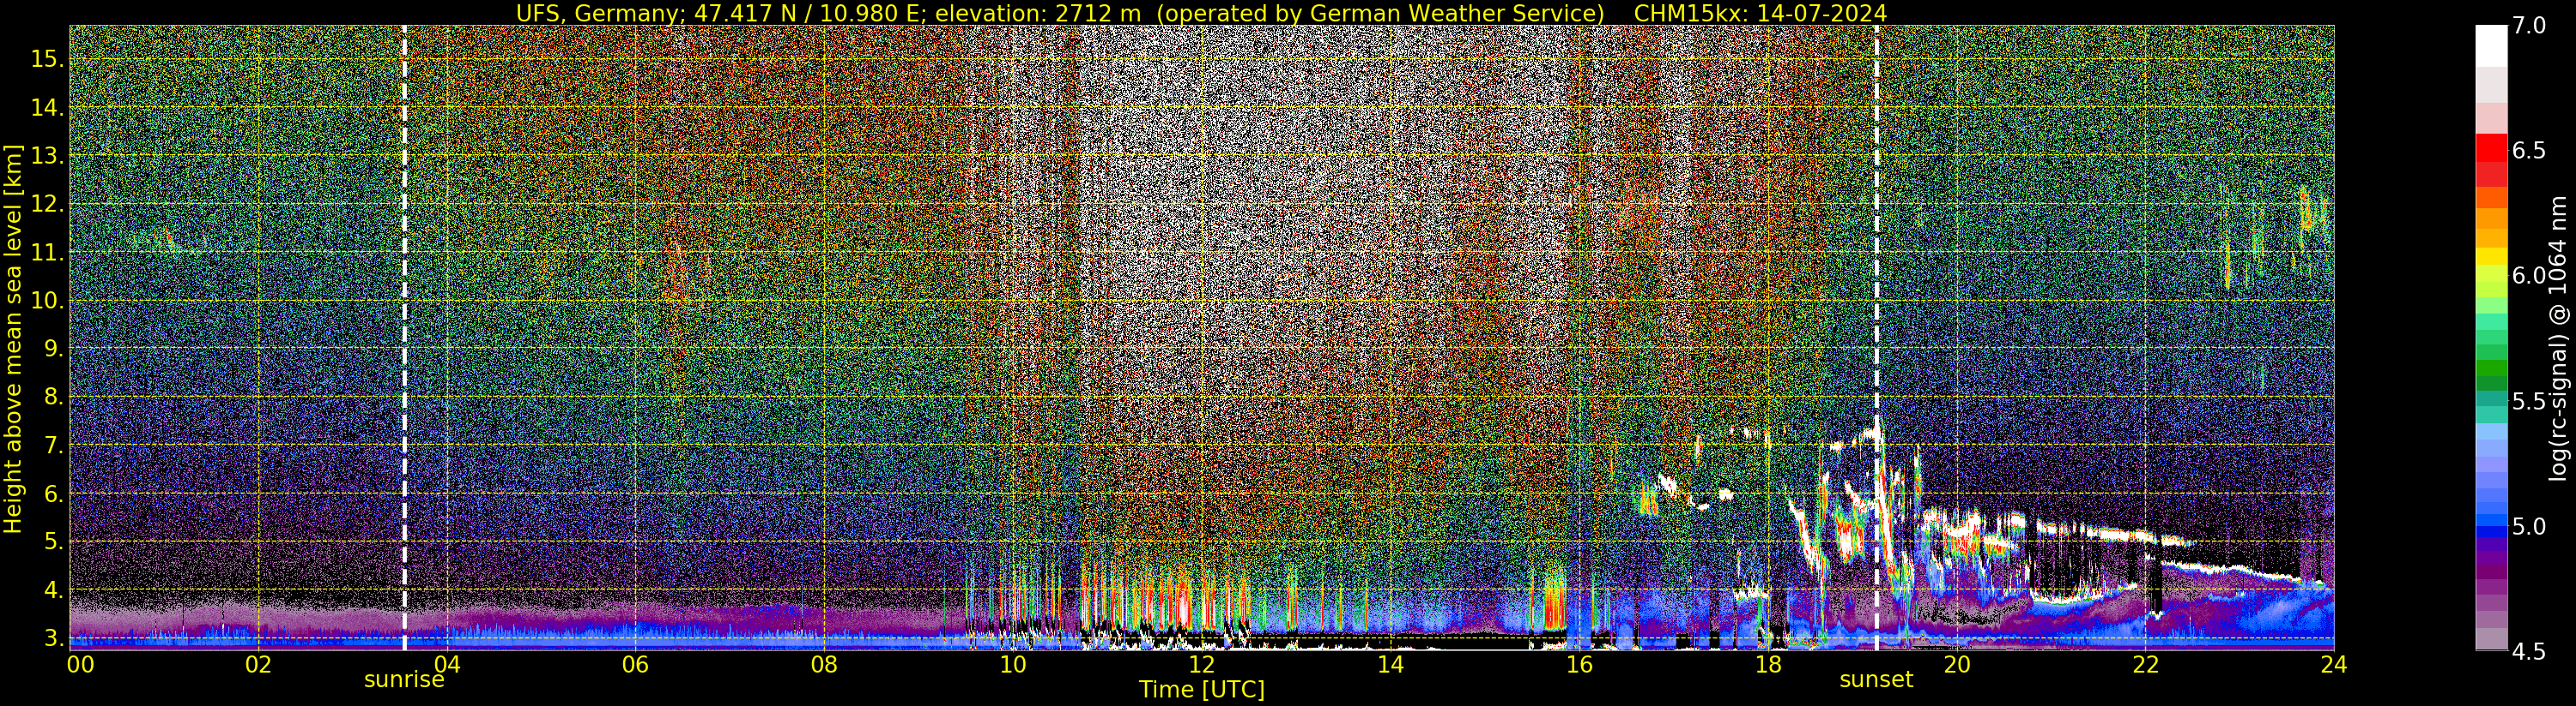The image size is (2576, 706).
Task: Click the '22' time axis tick label
Action: click(2145, 664)
